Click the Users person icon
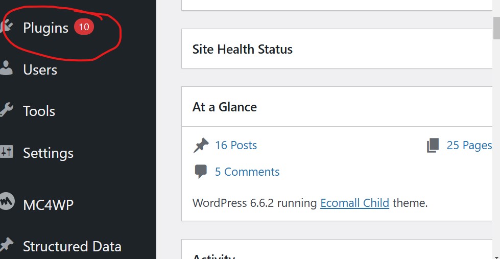The image size is (500, 259). pos(6,68)
